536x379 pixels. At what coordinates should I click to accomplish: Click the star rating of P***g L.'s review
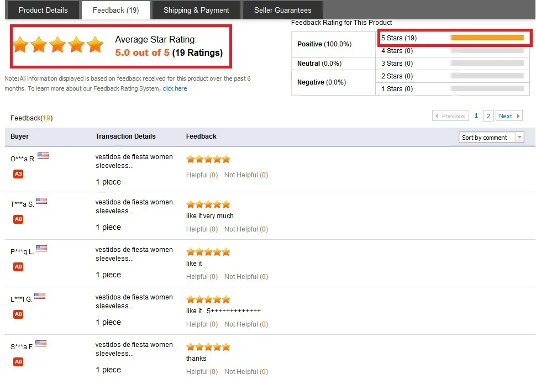pyautogui.click(x=208, y=252)
